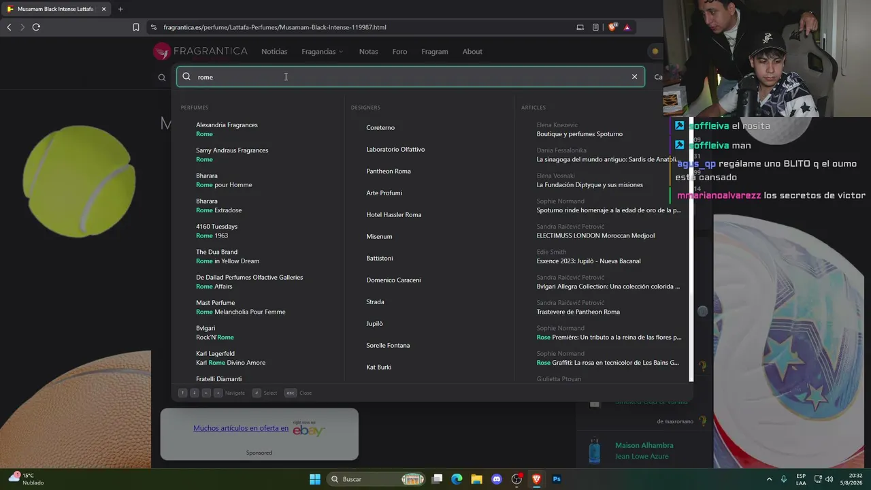The width and height of the screenshot is (871, 490).
Task: Open Karl Lagerfeld Karl Rome Divino Amore
Action: (x=231, y=358)
